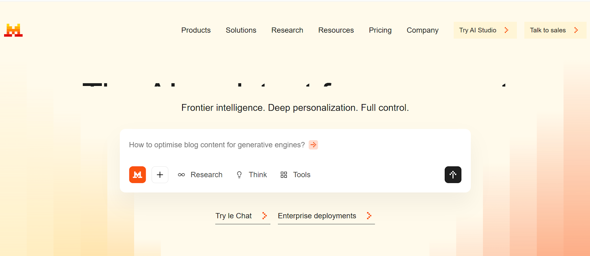The image size is (590, 256).
Task: Expand the Solutions menu
Action: (x=241, y=30)
